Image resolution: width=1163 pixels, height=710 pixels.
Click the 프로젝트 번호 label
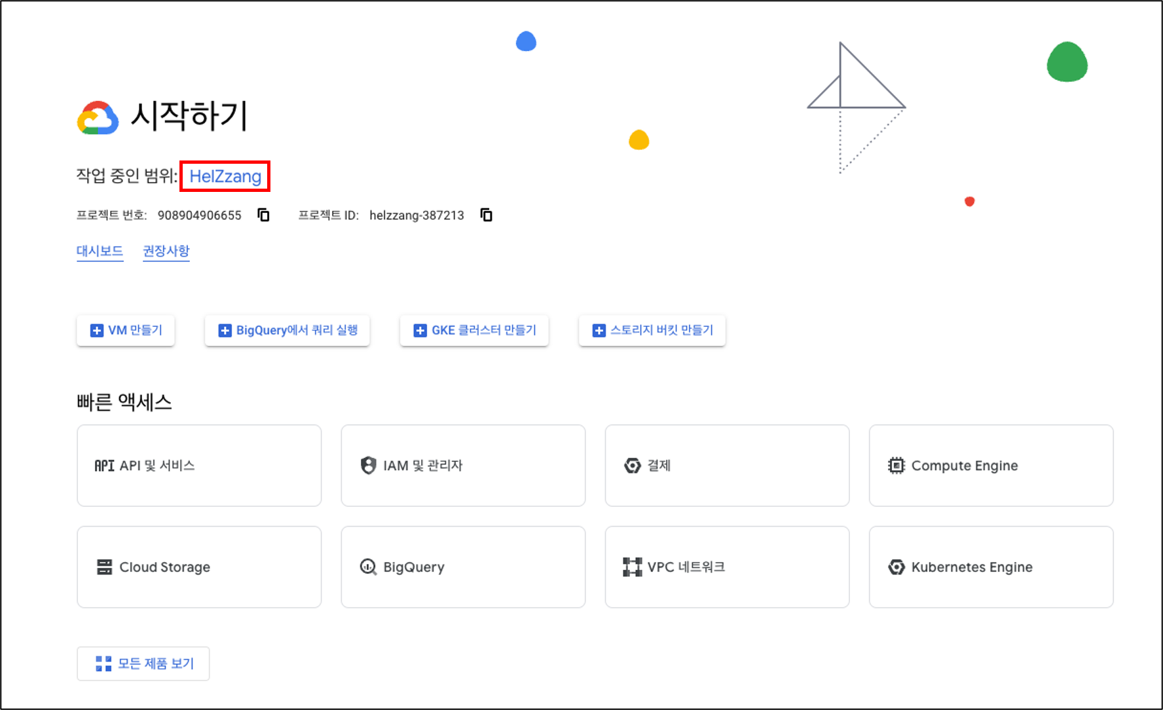[x=111, y=215]
